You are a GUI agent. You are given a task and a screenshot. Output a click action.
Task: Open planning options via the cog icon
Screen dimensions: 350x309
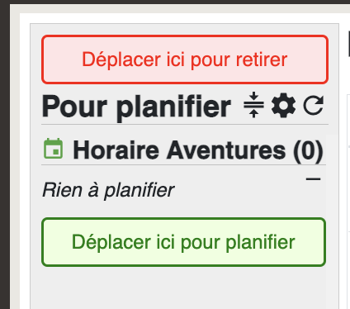point(283,106)
